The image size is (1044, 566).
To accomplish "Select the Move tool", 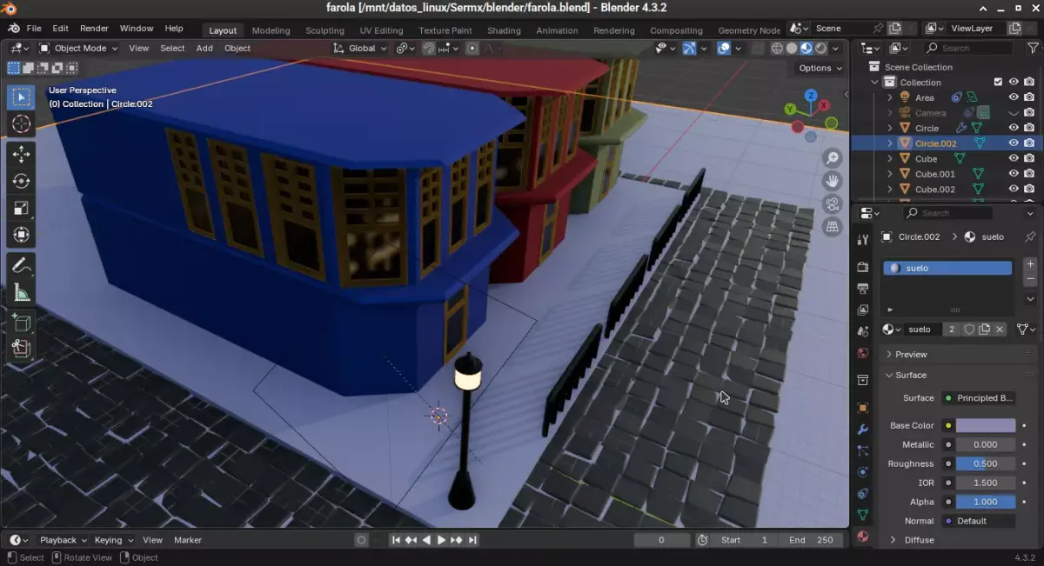I will pyautogui.click(x=22, y=155).
